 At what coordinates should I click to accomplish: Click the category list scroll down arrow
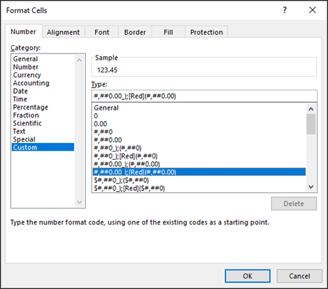pos(79,202)
